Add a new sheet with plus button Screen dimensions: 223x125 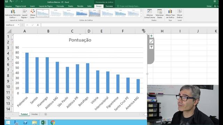[46, 114]
